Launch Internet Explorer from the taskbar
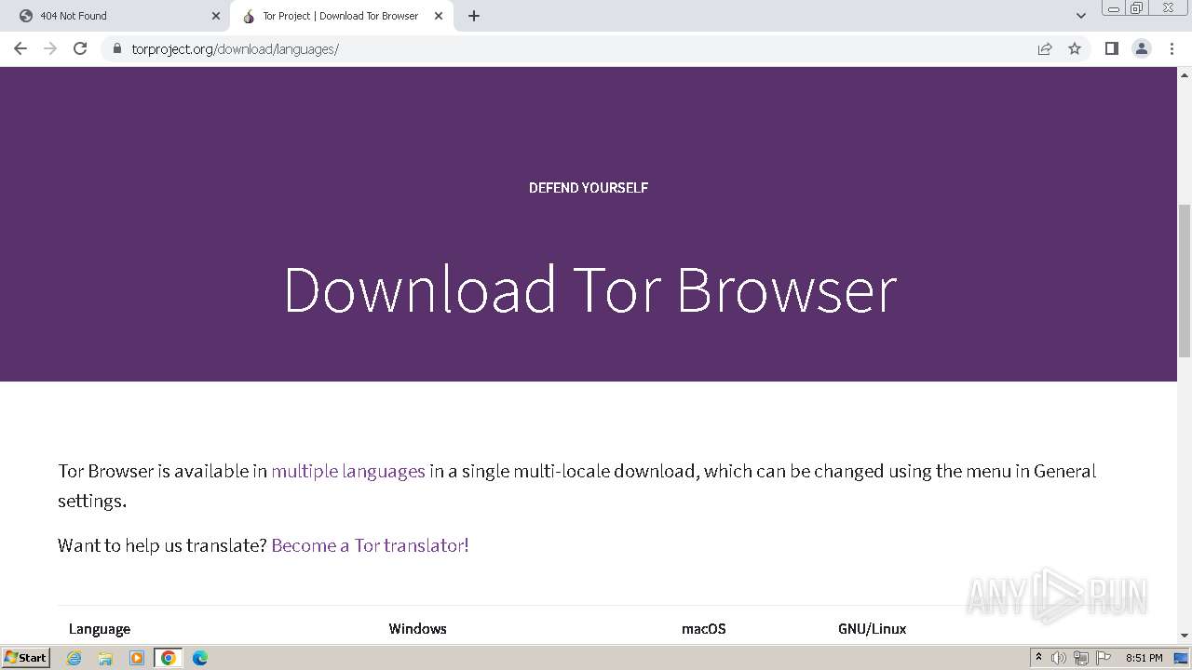The height and width of the screenshot is (670, 1192). [x=74, y=658]
